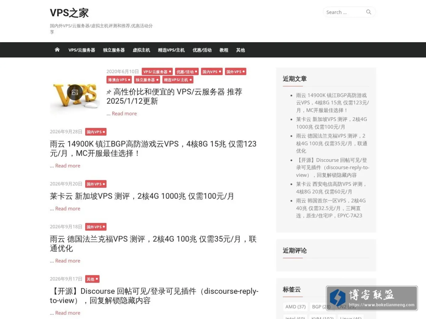Screen dimensions: 426x319
Task: Click 国外VPS tag dated 2026年9月18日
Action: point(96,227)
